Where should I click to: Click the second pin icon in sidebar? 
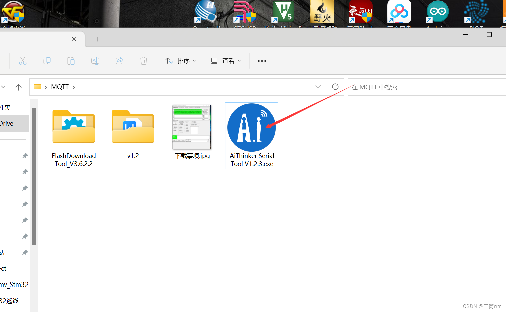click(x=25, y=172)
